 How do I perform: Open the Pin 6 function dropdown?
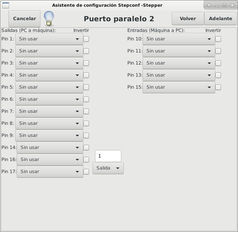coord(49,99)
